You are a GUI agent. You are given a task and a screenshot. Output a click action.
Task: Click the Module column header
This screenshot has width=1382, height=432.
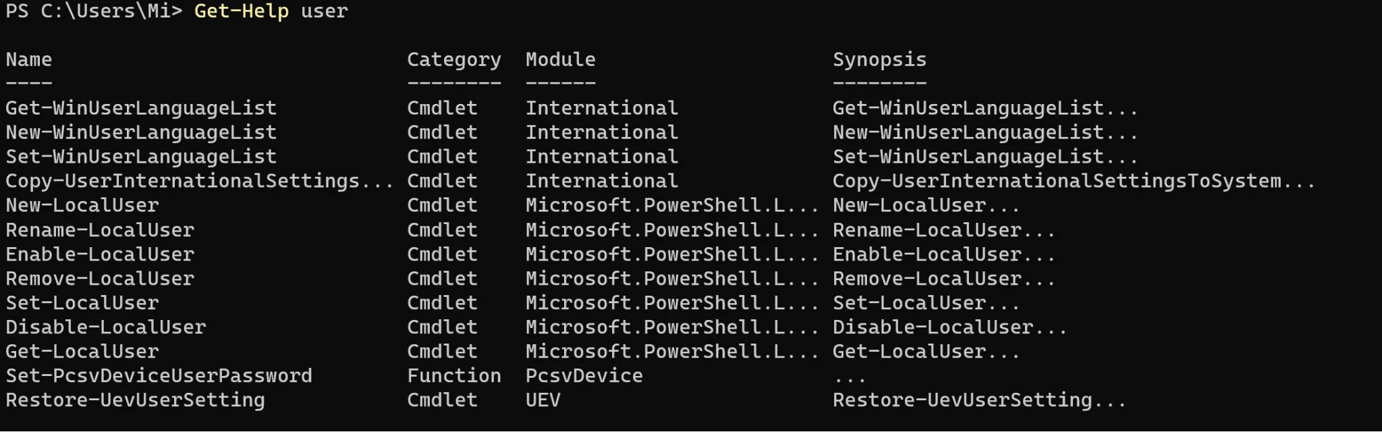point(560,60)
